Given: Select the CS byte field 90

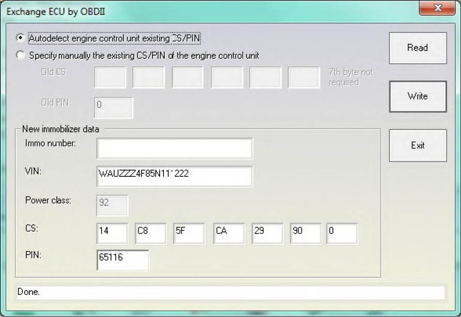Looking at the screenshot, I should [x=305, y=233].
